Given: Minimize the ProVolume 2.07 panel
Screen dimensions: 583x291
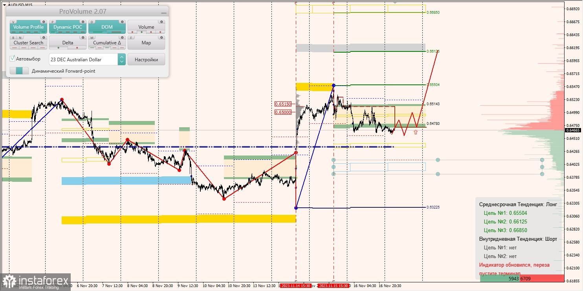Looking at the screenshot, I should (x=163, y=13).
